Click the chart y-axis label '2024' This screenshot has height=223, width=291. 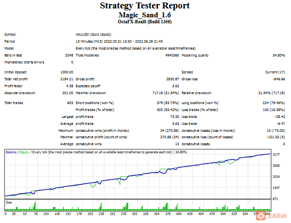(276, 177)
